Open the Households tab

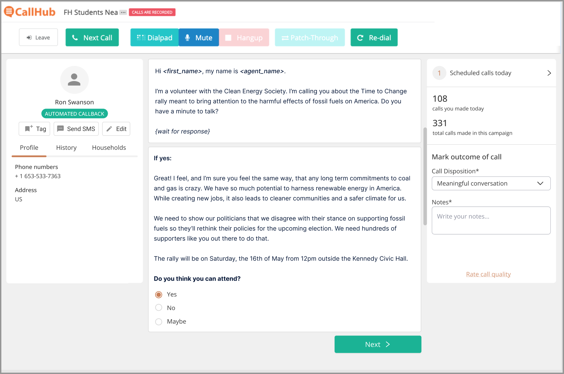[x=109, y=148]
